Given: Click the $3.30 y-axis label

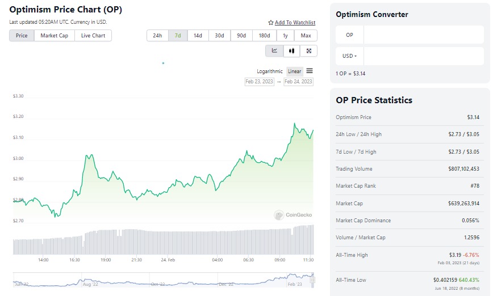Looking at the screenshot, I should coord(18,96).
